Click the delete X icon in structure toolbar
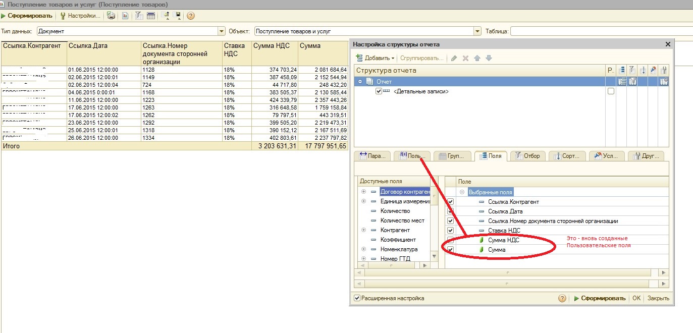The image size is (693, 333). click(x=466, y=58)
